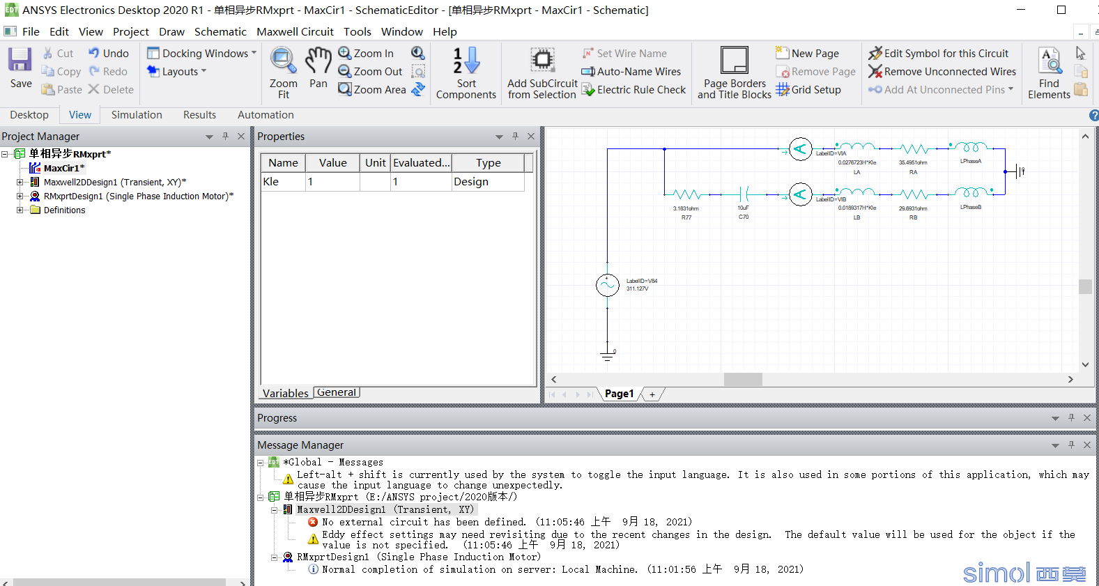Expand Maxwell2DDesign1 in Project Manager
This screenshot has height=586, width=1099.
coord(20,182)
